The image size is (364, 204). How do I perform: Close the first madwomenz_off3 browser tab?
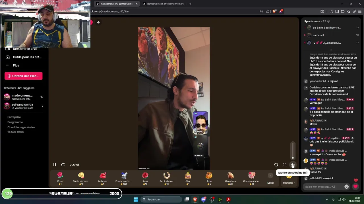(x=137, y=4)
